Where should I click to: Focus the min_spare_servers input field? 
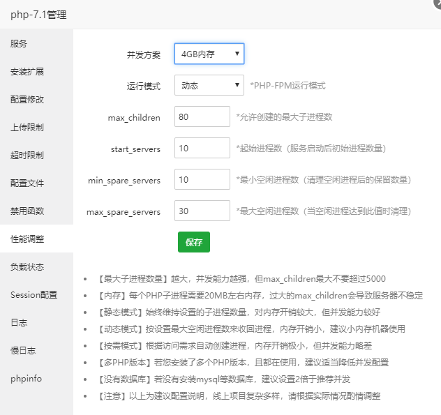pos(202,179)
